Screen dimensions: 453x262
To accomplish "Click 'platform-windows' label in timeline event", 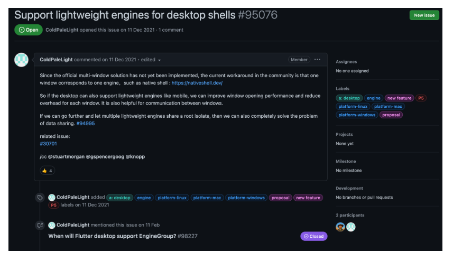I will [246, 198].
